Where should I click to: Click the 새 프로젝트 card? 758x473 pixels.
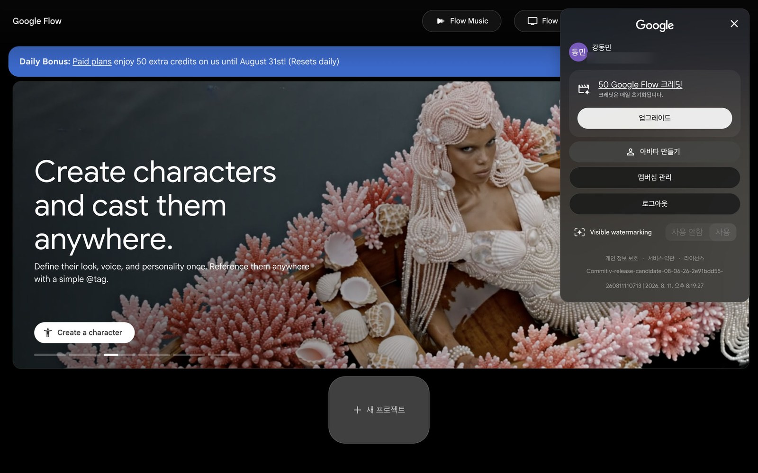379,410
